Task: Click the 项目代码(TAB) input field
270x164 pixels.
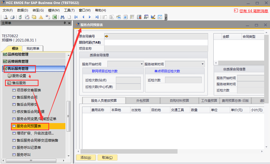Action: (x=156, y=43)
